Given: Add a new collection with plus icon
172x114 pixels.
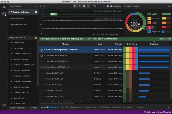Looking at the screenshot, I should point(36,6).
